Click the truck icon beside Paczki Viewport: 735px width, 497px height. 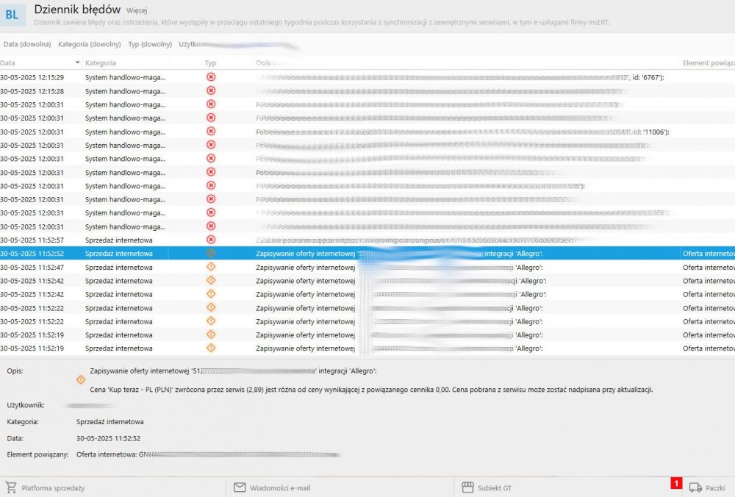[x=695, y=487]
